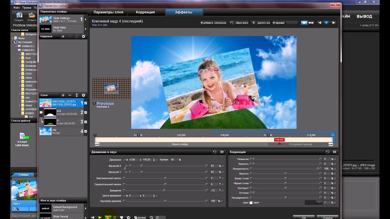The width and height of the screenshot is (390, 219).
Task: Go to previous slide in bottom toolbar
Action: 93,217
